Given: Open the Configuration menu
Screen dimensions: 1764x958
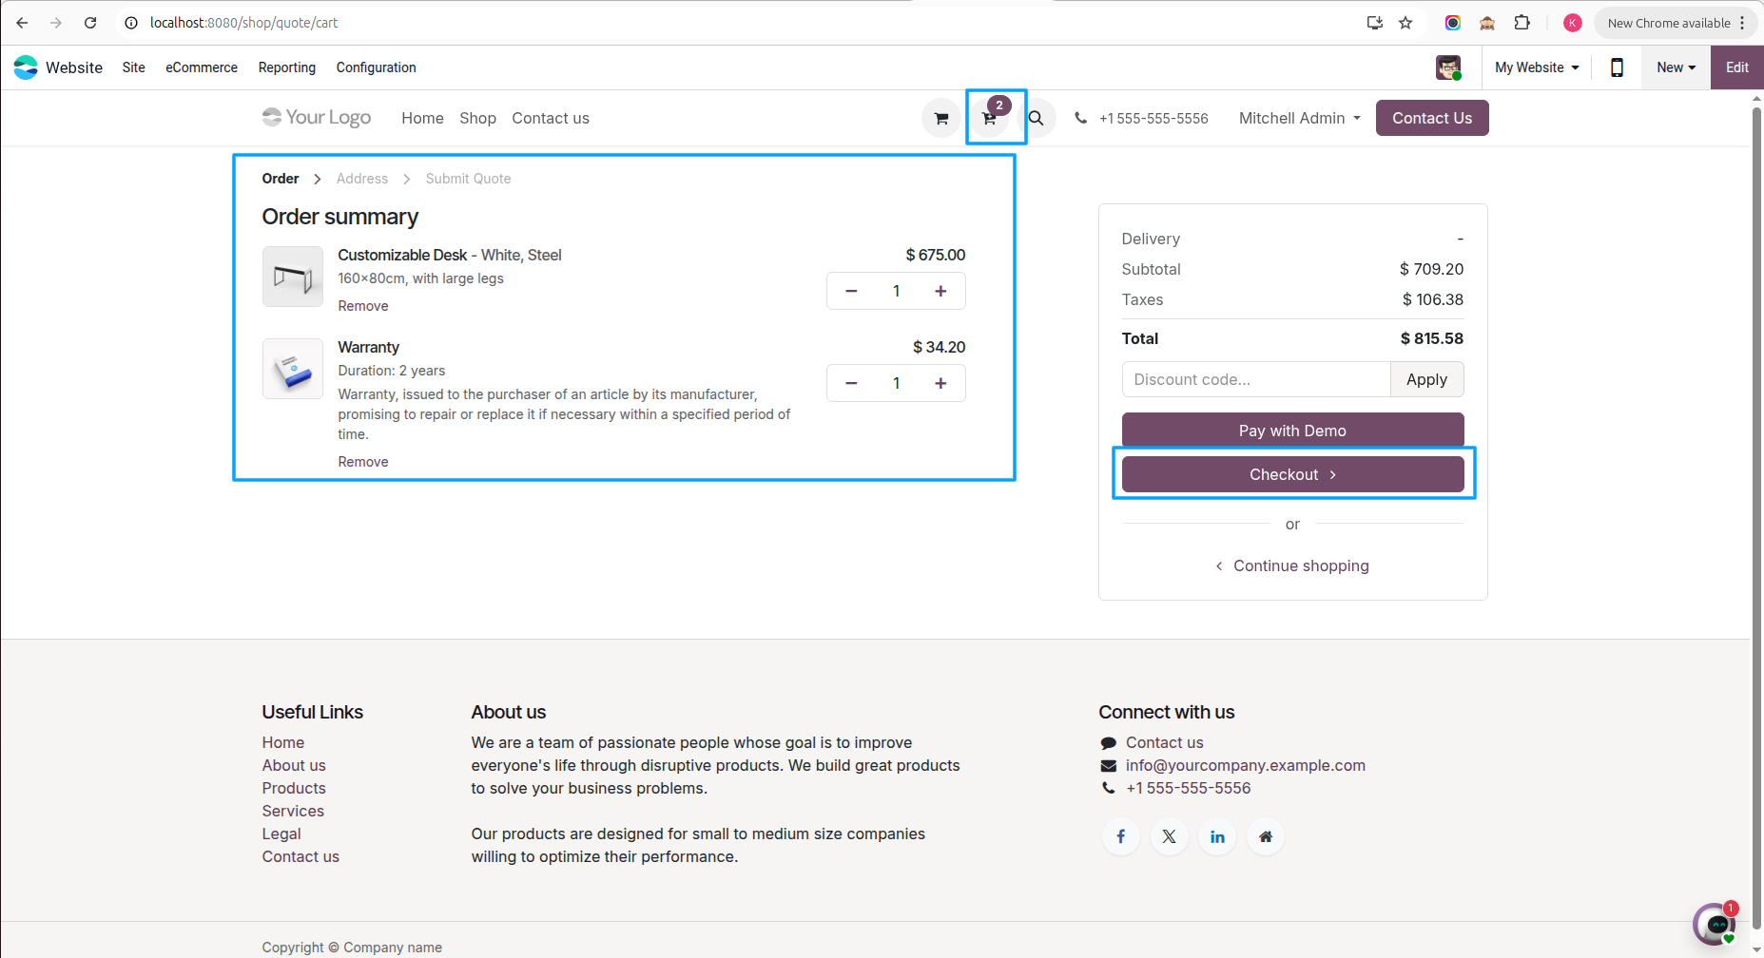Looking at the screenshot, I should [376, 67].
